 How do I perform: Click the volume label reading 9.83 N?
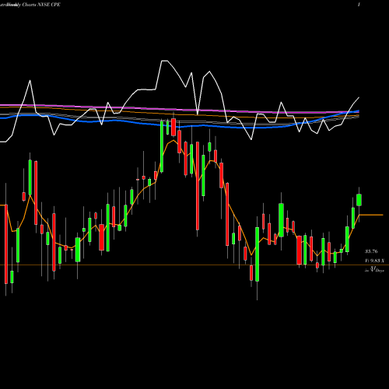374,261
